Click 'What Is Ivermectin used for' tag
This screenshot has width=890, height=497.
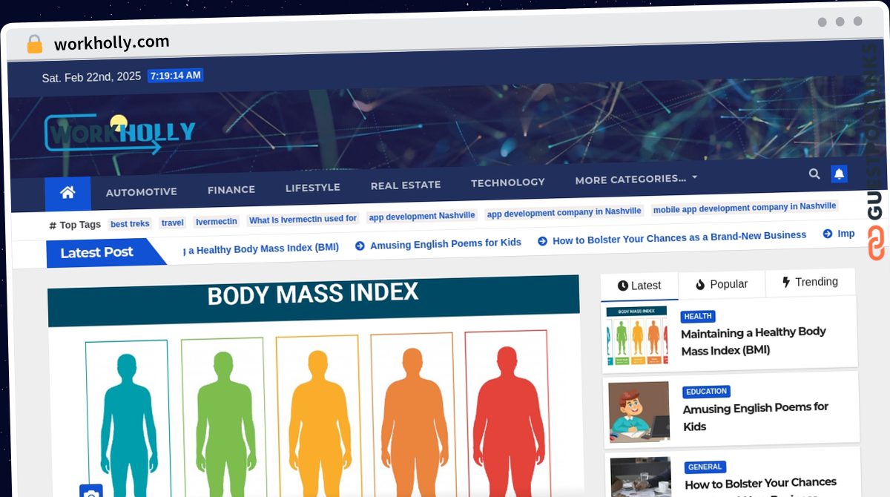pyautogui.click(x=303, y=220)
